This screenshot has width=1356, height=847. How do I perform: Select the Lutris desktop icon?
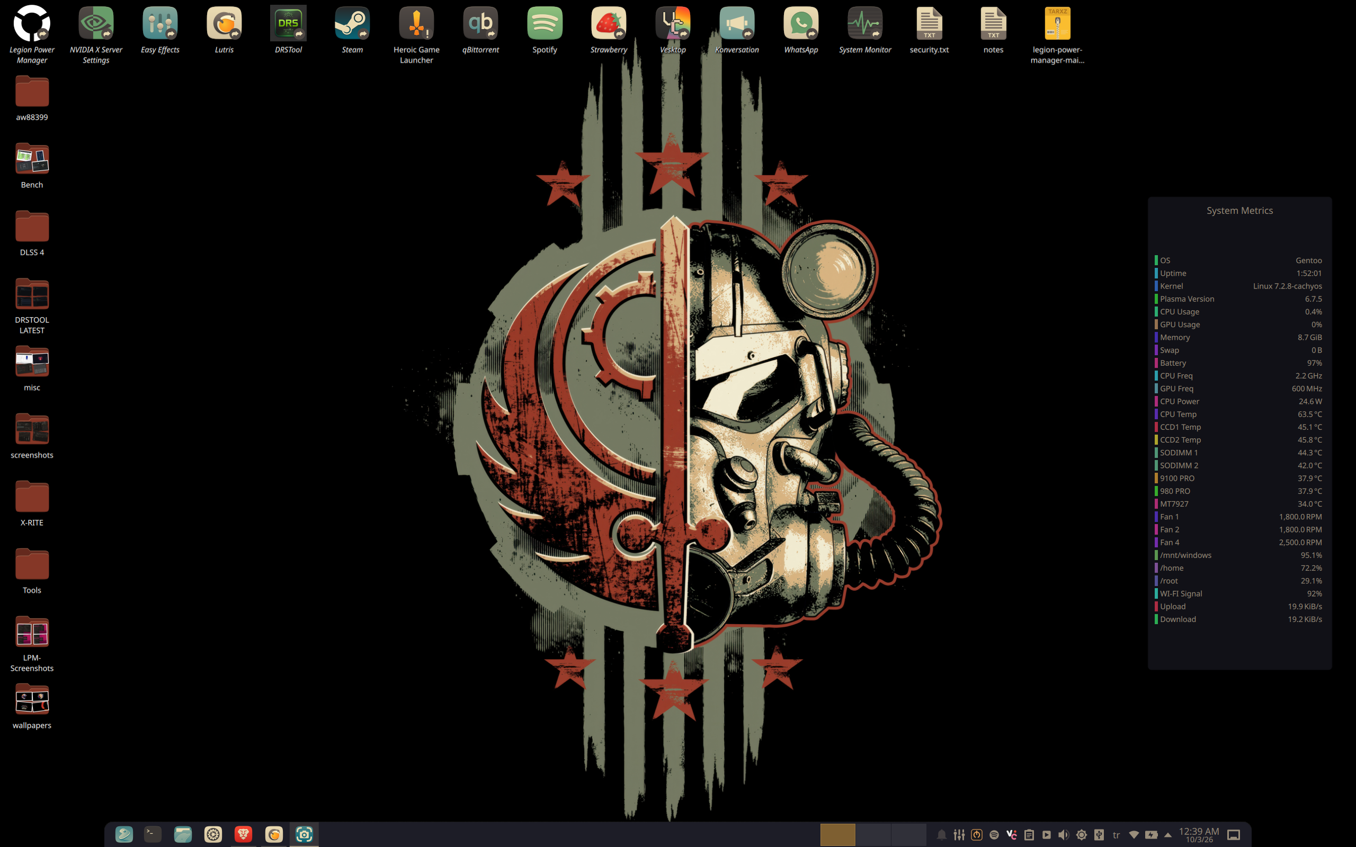click(224, 23)
